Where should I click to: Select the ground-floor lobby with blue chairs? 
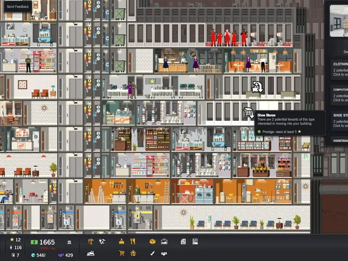coord(232,217)
